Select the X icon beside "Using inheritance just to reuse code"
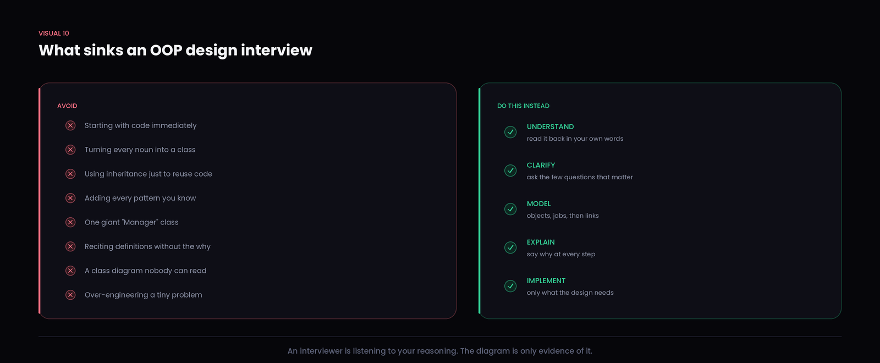Viewport: 880px width, 363px height. pos(70,174)
